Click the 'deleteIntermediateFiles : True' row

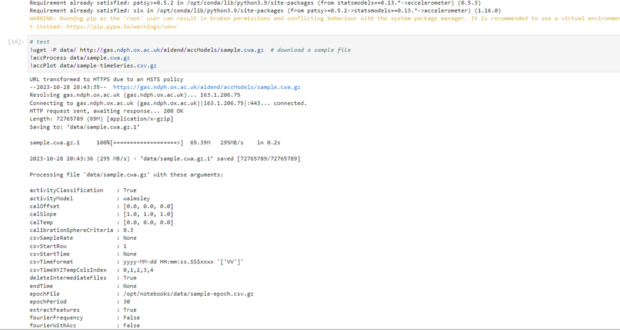pos(83,278)
